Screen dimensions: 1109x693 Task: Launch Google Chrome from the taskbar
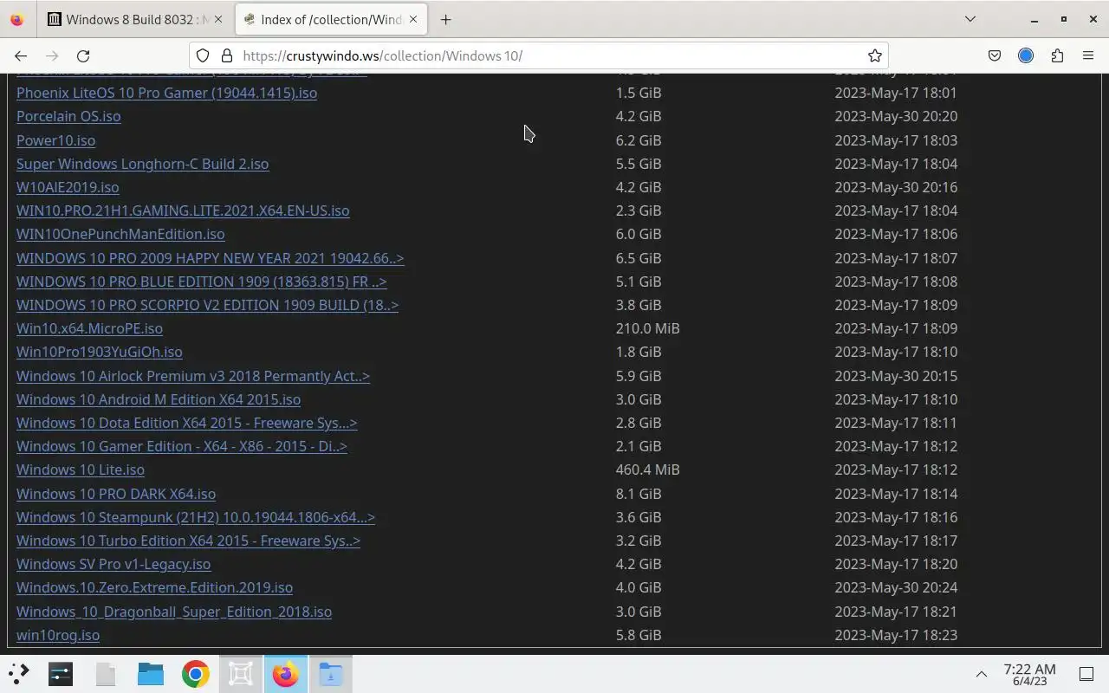pyautogui.click(x=196, y=674)
